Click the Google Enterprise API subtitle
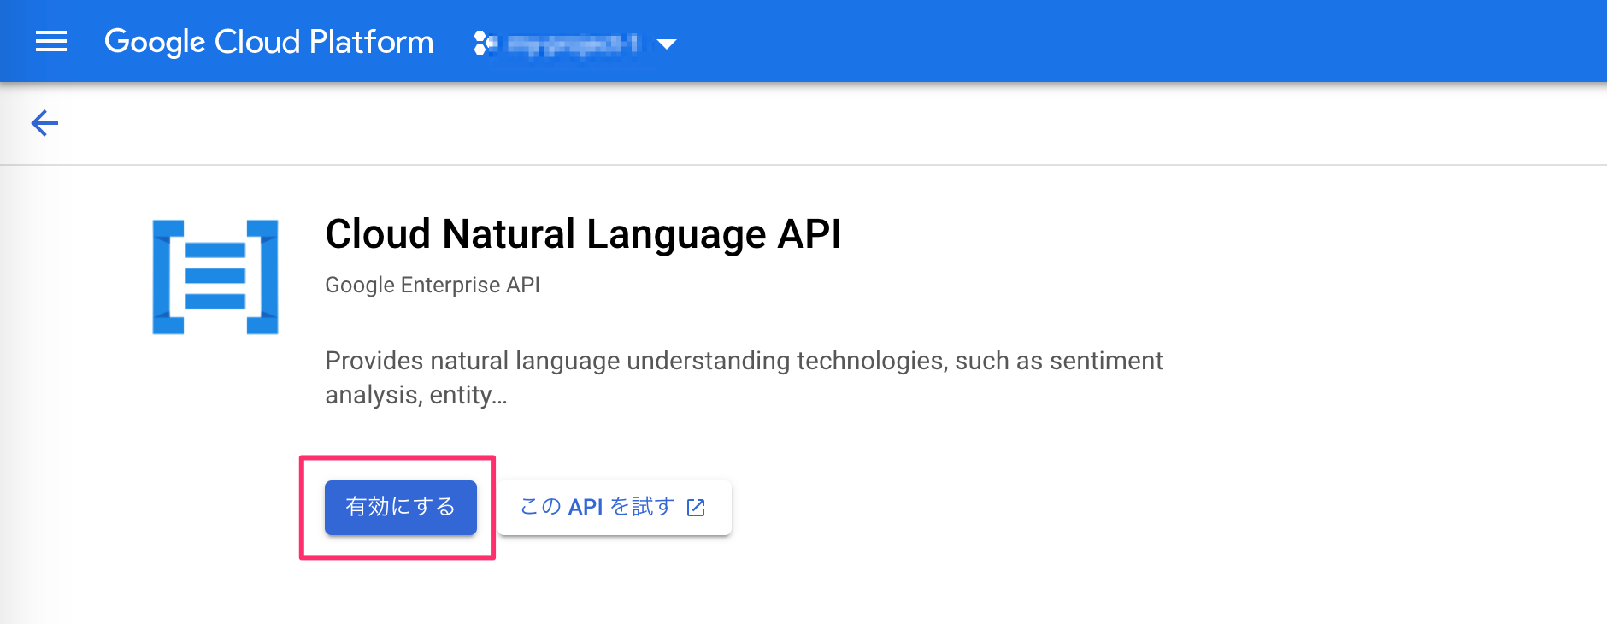This screenshot has height=624, width=1607. click(433, 285)
